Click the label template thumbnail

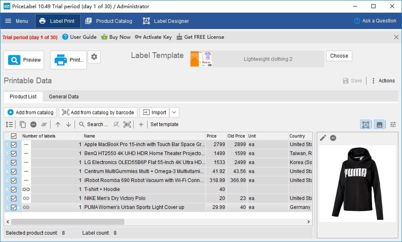tap(201, 59)
